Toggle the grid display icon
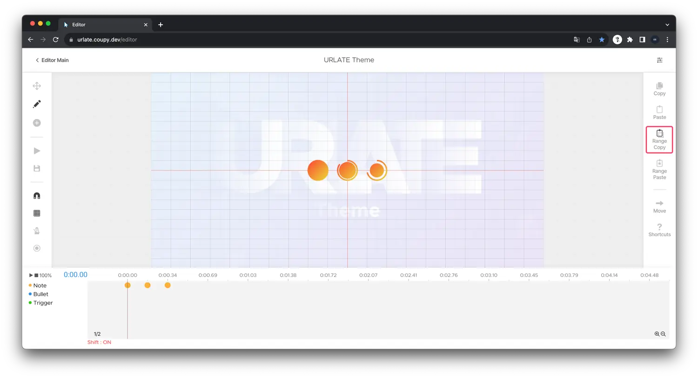The image size is (698, 378). coord(37,213)
